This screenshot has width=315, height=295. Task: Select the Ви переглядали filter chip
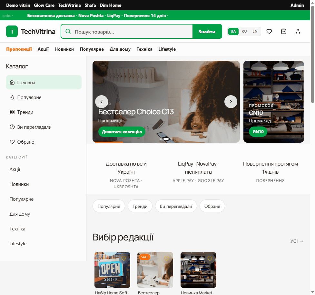click(x=176, y=206)
